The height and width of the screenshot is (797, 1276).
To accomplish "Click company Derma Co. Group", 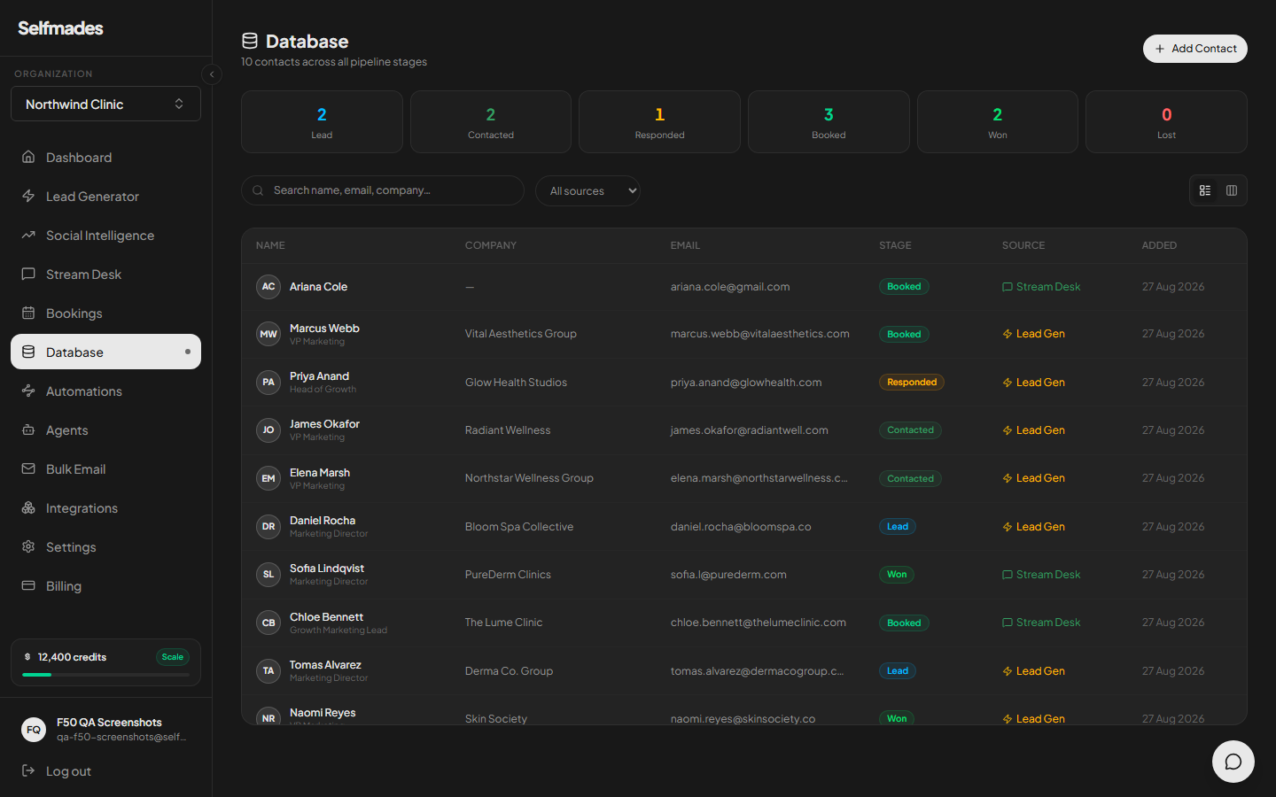I will pyautogui.click(x=509, y=671).
